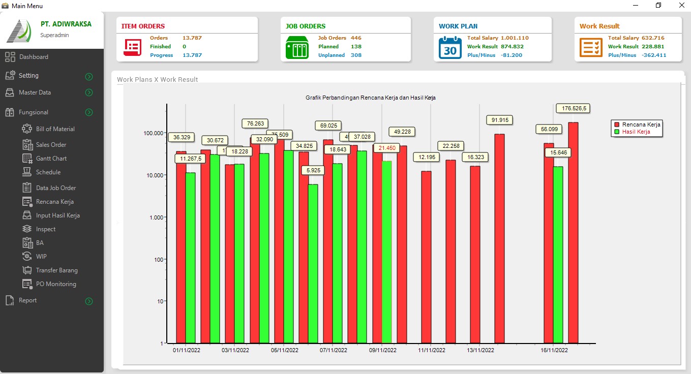Click the red Rencana Kerja legend swatch

[617, 124]
